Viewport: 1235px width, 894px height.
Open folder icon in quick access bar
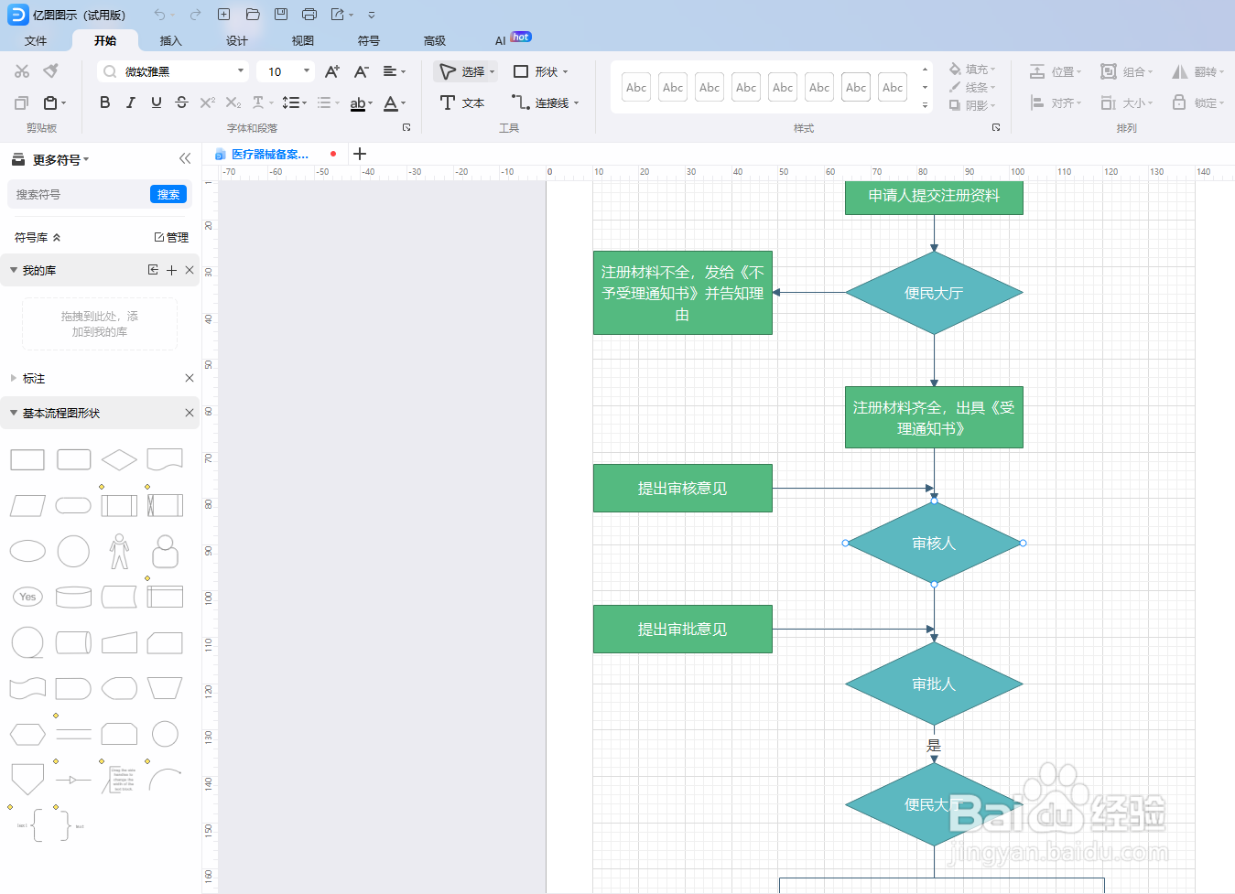coord(253,15)
